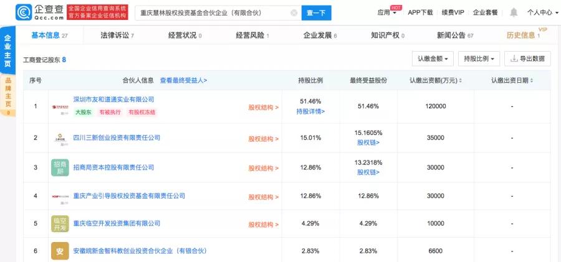Click the company name search field
This screenshot has width=561, height=262.
click(218, 13)
